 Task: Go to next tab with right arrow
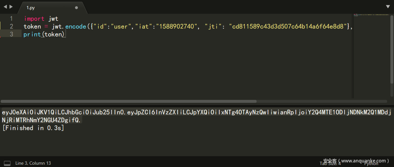[x=11, y=7]
